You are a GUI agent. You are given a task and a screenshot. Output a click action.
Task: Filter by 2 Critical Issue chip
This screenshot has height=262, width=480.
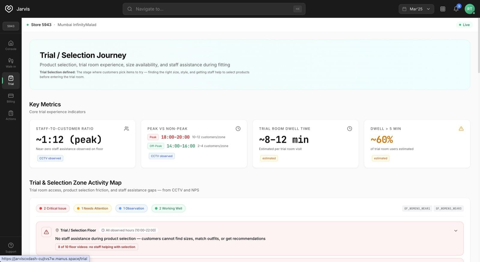point(53,208)
